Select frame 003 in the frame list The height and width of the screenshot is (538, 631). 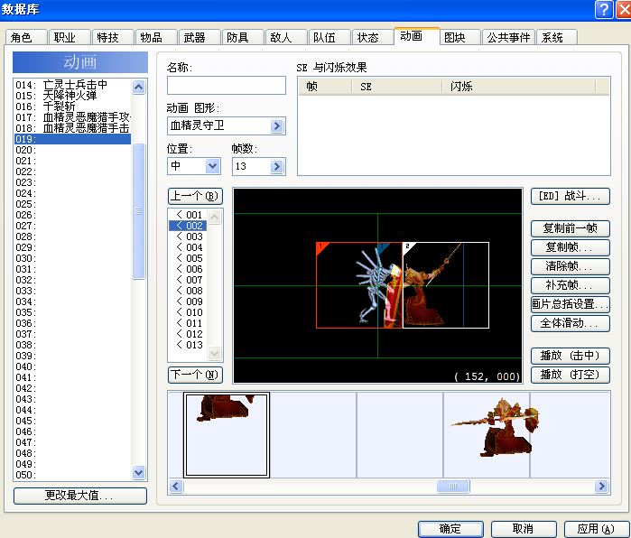click(x=189, y=237)
